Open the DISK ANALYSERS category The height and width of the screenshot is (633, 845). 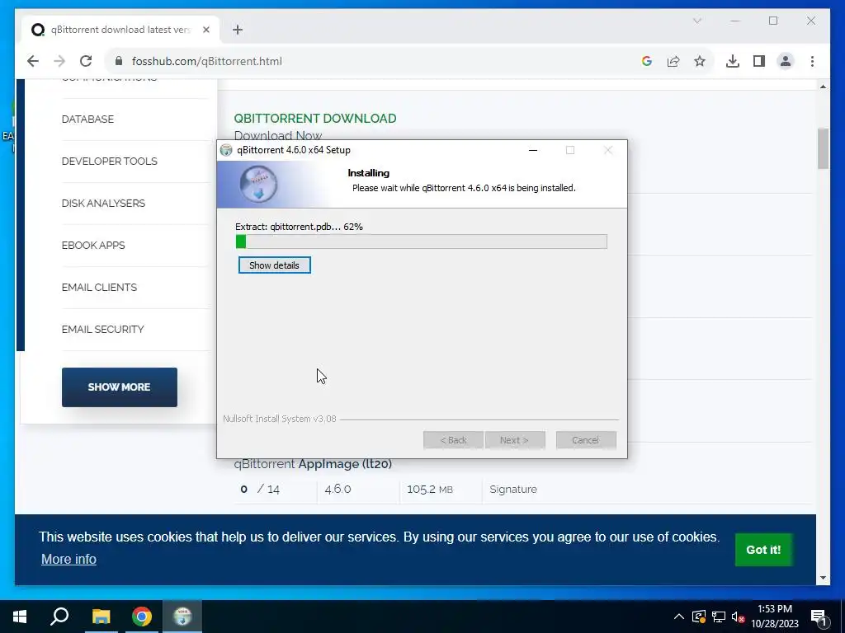(103, 203)
